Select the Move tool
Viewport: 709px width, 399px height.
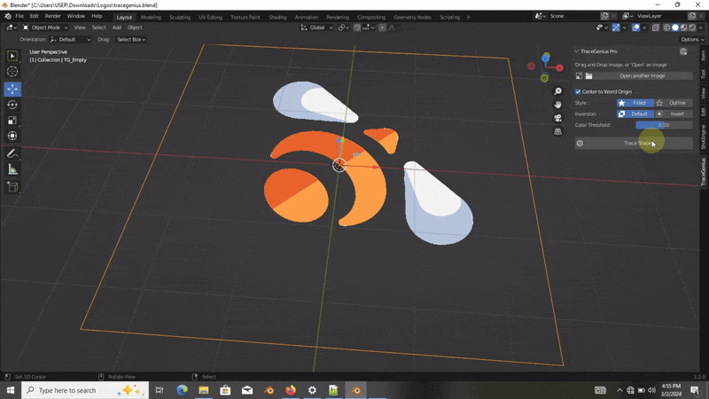coord(12,90)
